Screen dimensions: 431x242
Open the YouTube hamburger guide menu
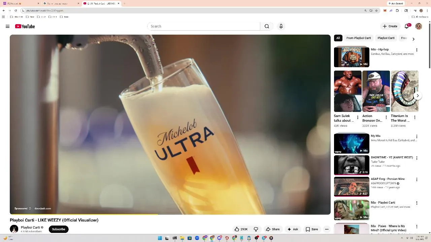click(7, 26)
